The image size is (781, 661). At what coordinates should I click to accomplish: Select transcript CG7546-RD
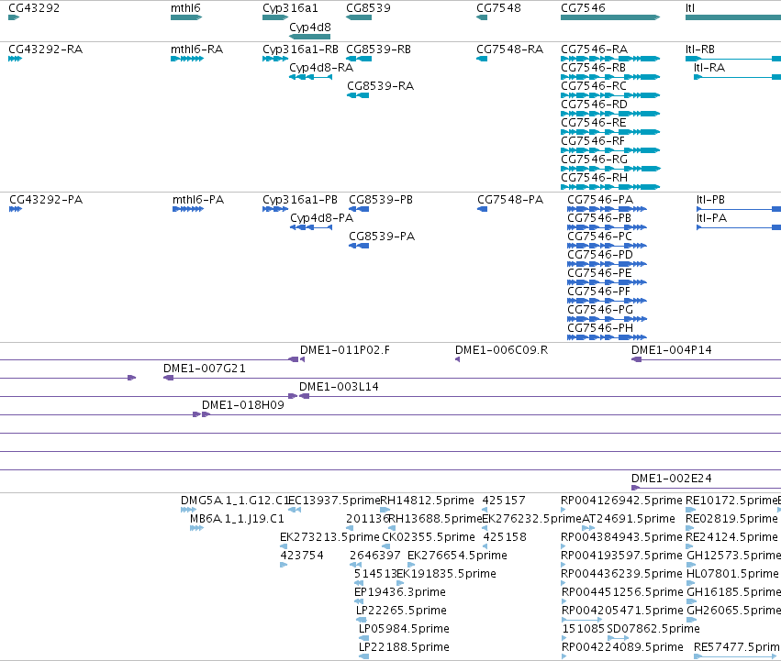[x=610, y=114]
